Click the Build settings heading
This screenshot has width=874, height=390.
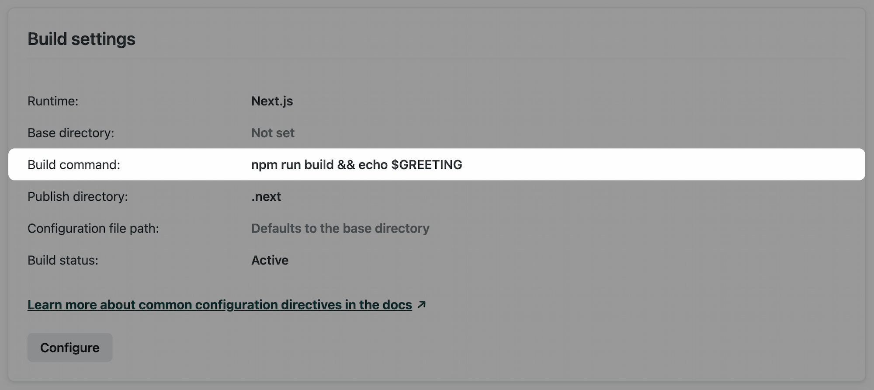click(x=81, y=39)
